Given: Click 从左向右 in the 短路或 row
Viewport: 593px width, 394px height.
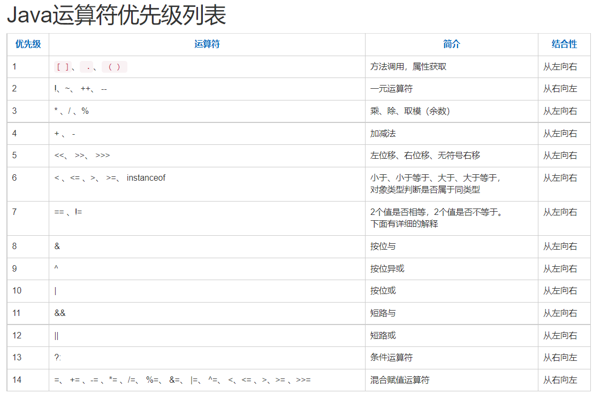Looking at the screenshot, I should pos(560,335).
